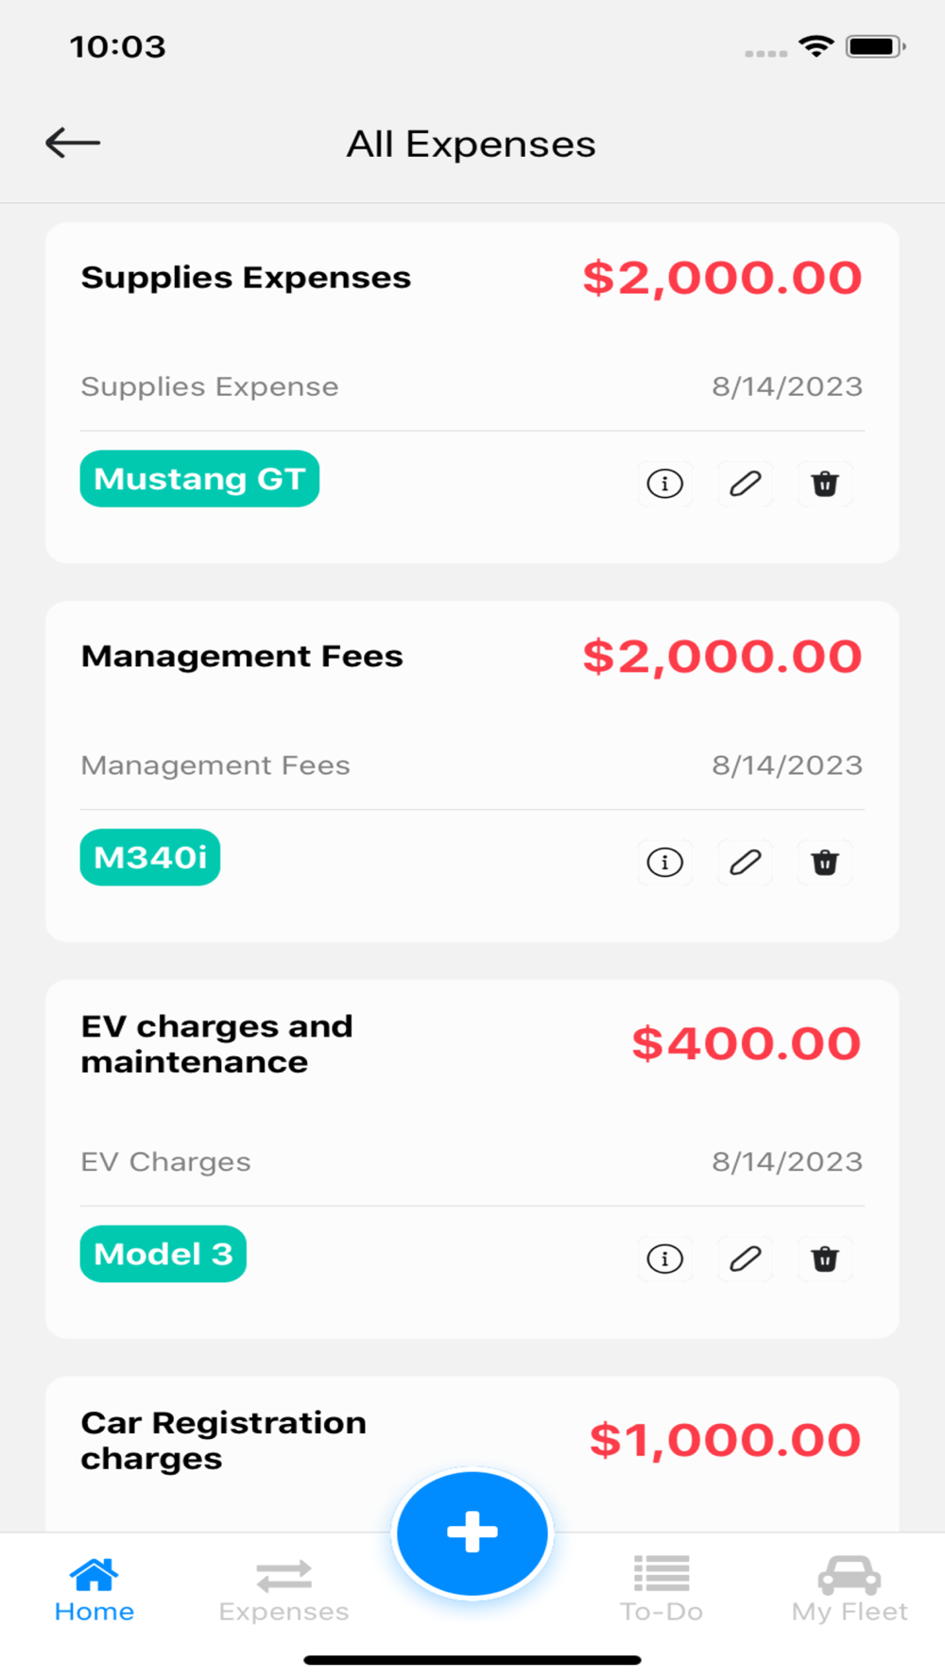Tap the $400.00 EV charges amount
The height and width of the screenshot is (1680, 945).
[x=747, y=1044]
